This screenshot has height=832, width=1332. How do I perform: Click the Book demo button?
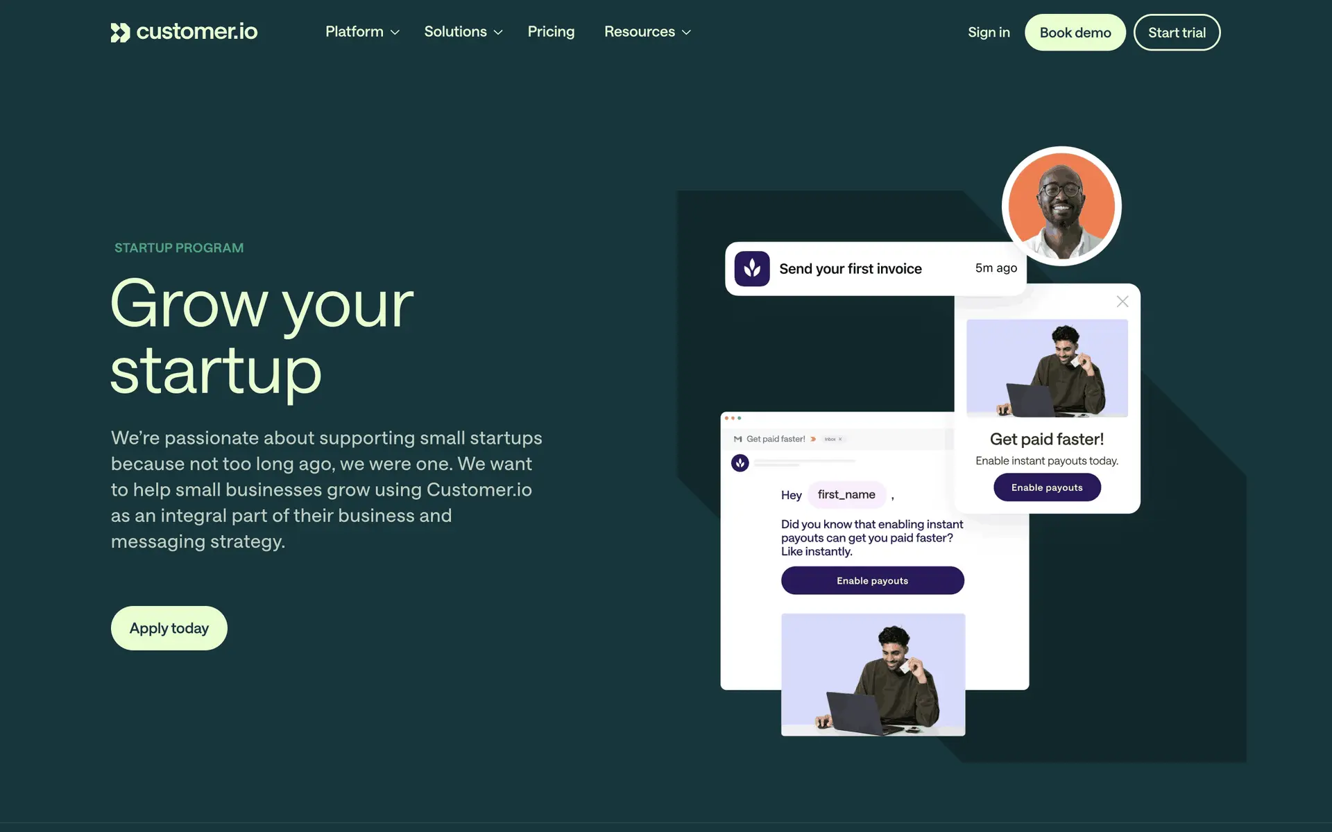(1075, 33)
